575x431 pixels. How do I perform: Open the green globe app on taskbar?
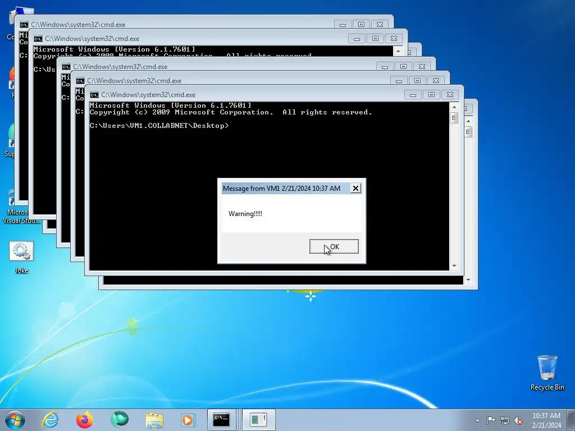120,420
